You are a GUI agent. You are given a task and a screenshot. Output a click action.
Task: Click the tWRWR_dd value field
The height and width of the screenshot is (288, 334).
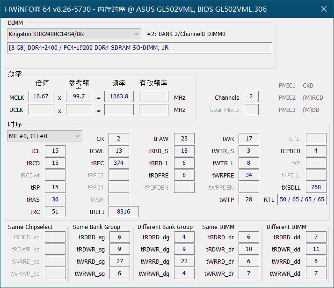click(x=316, y=273)
